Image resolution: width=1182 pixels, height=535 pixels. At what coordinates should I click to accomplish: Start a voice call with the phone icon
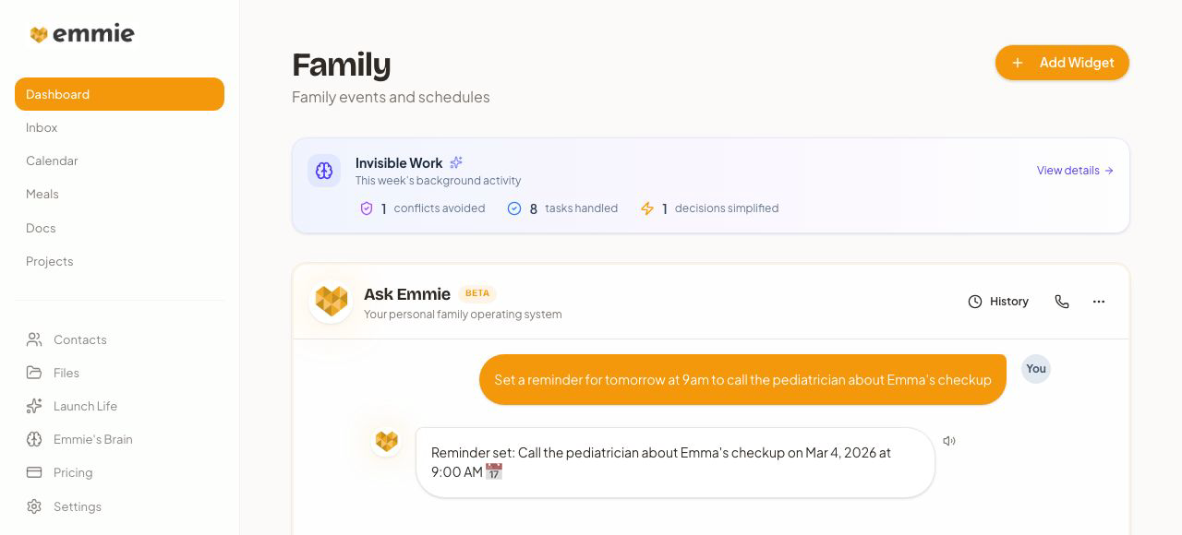[1062, 302]
